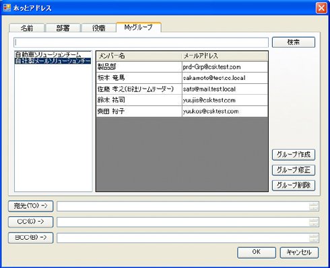Focus the search text field
This screenshot has height=268, width=330.
pyautogui.click(x=141, y=42)
